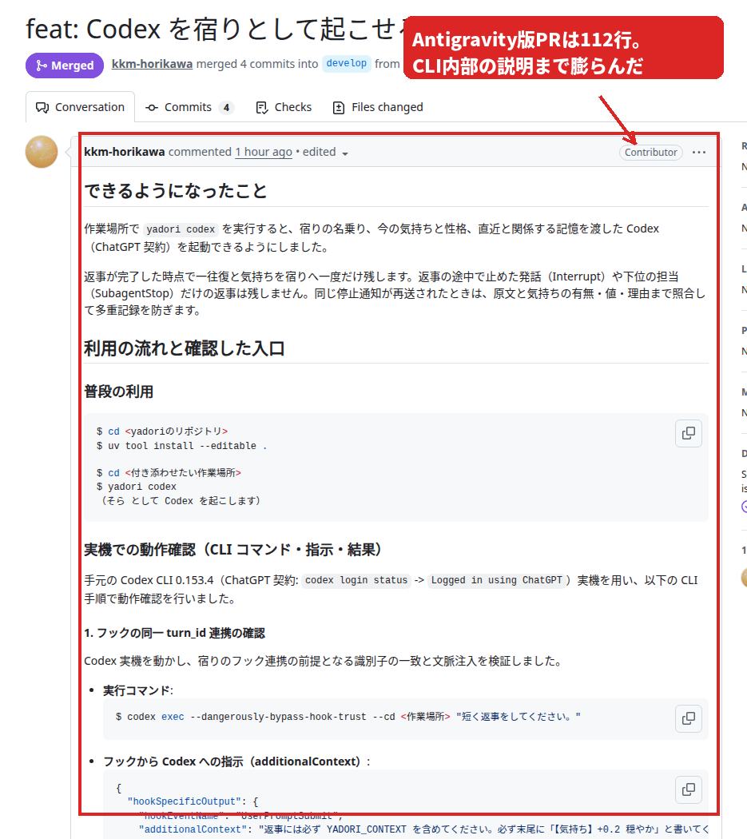Screen dimensions: 747x839
Task: Open the 1 hour ago timestamp link
Action: [x=264, y=152]
